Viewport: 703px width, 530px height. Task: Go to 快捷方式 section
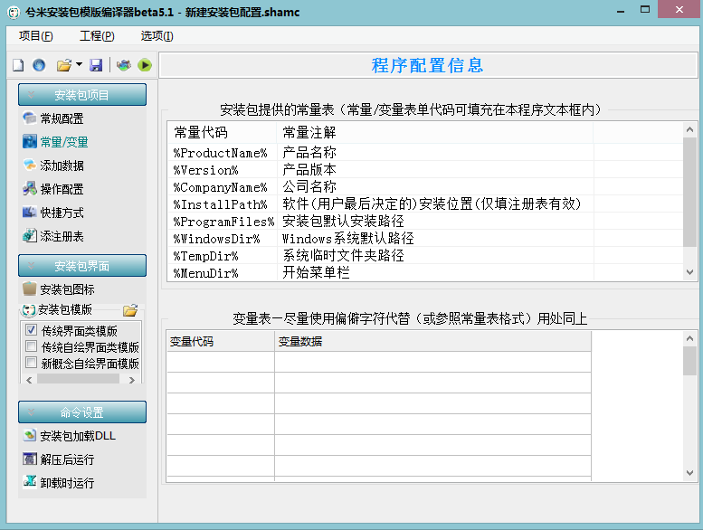pos(62,213)
